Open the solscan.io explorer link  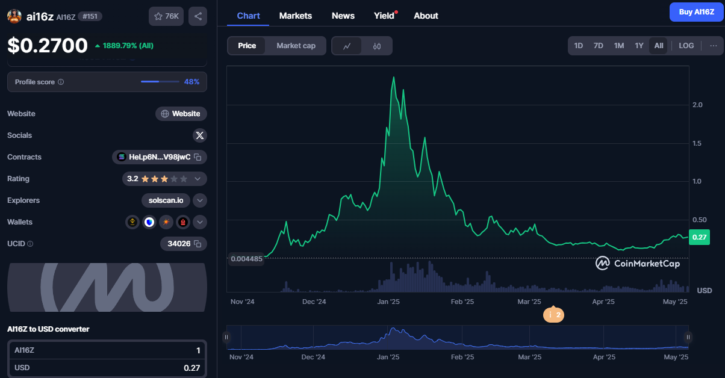pos(166,200)
